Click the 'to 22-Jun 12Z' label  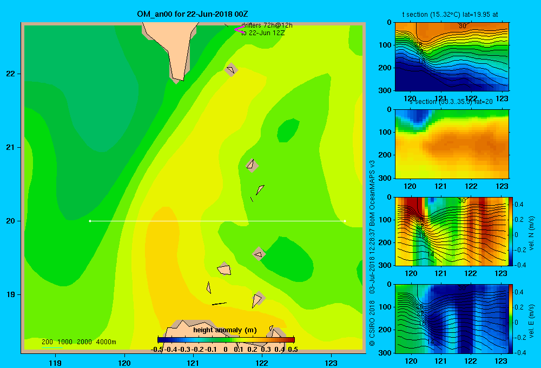263,33
